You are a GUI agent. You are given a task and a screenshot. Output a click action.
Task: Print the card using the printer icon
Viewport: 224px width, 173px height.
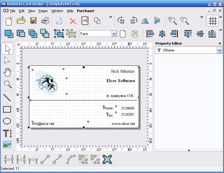45,20
